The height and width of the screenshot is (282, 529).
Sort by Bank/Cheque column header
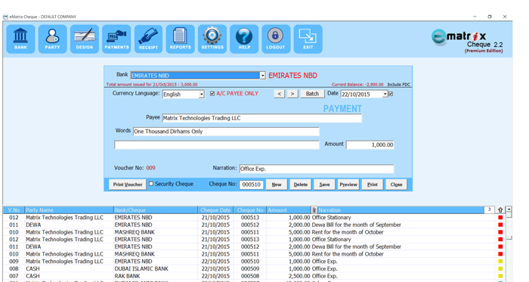[x=156, y=210]
